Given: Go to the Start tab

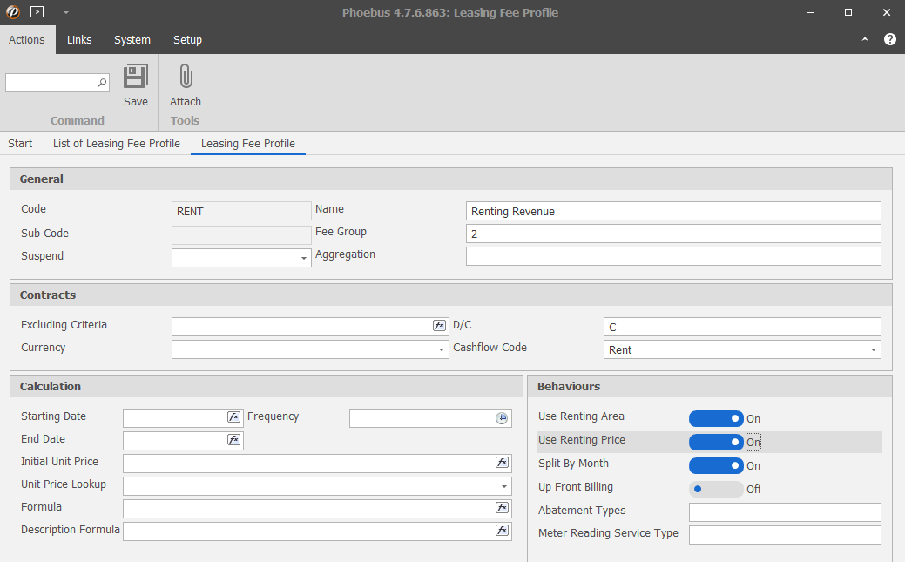Looking at the screenshot, I should (20, 144).
